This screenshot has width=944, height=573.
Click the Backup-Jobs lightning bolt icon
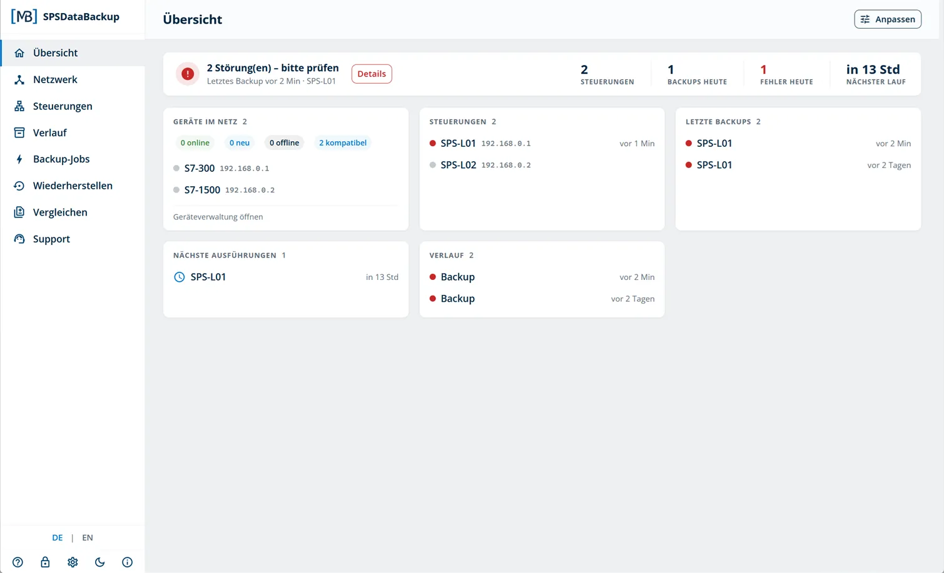click(x=19, y=159)
